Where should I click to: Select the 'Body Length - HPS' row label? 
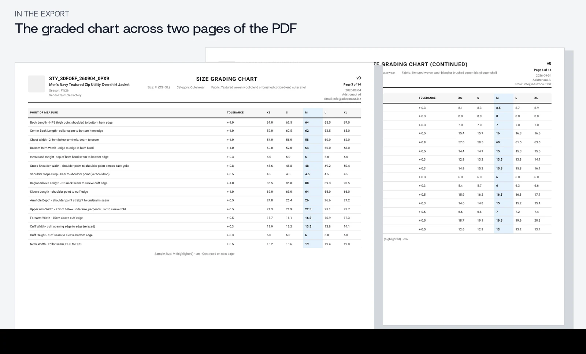point(71,123)
